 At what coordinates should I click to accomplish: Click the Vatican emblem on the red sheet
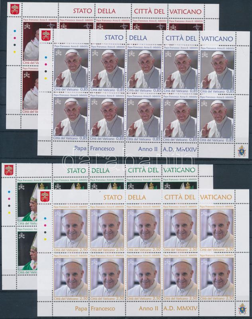(15, 10)
